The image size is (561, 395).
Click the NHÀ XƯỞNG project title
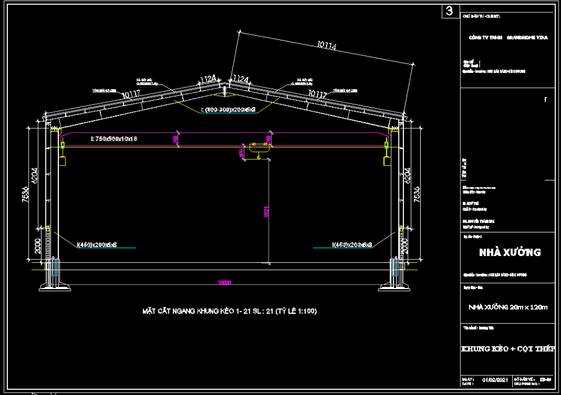point(509,252)
